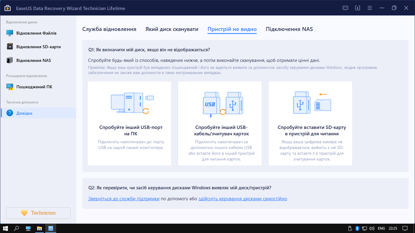Select Відновлення SD-карти in sidebar

tap(38, 47)
